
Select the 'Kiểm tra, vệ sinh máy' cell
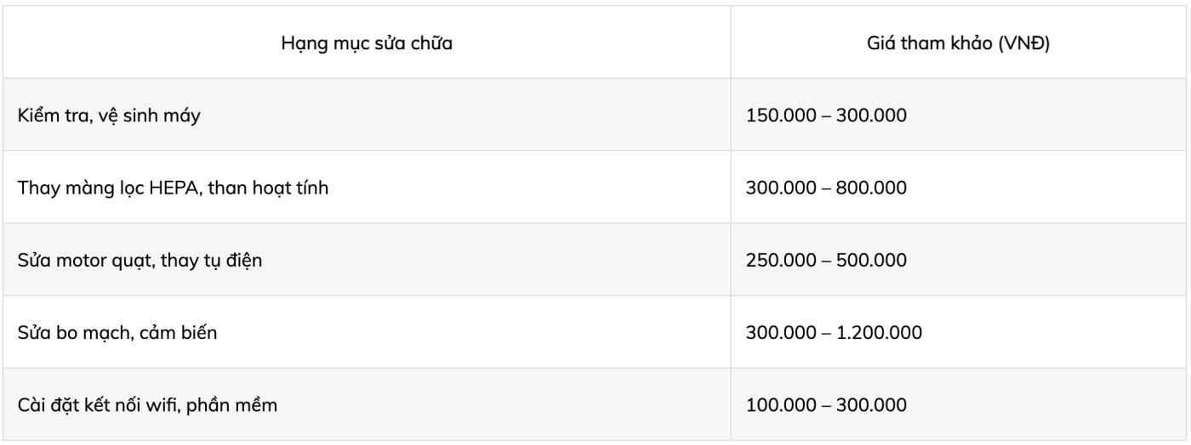[367, 115]
